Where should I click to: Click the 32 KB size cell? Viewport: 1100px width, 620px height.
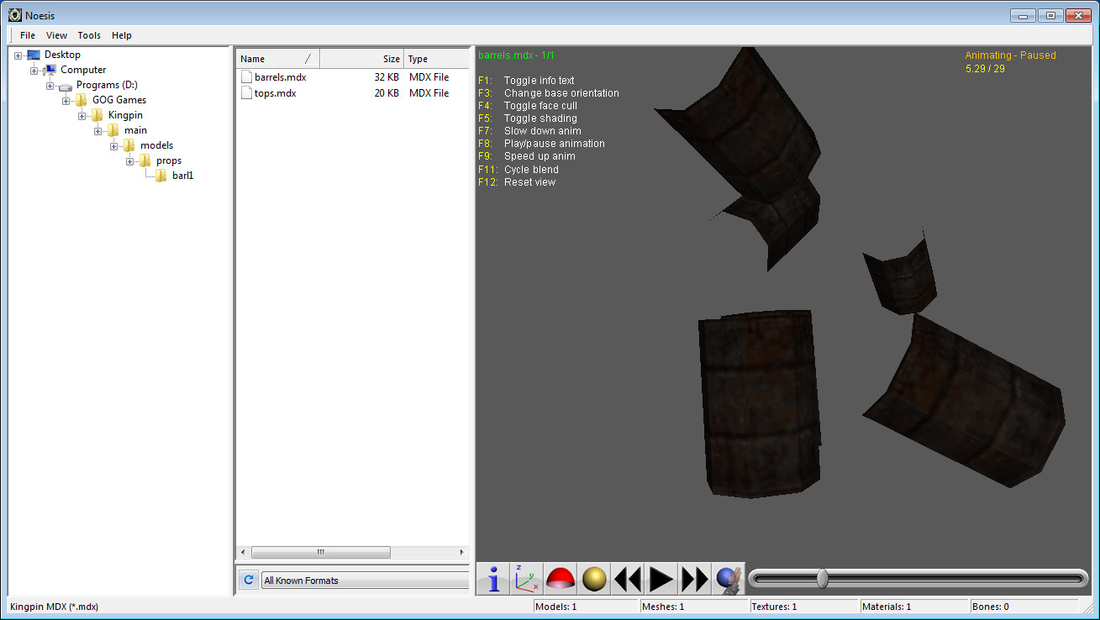tap(387, 77)
